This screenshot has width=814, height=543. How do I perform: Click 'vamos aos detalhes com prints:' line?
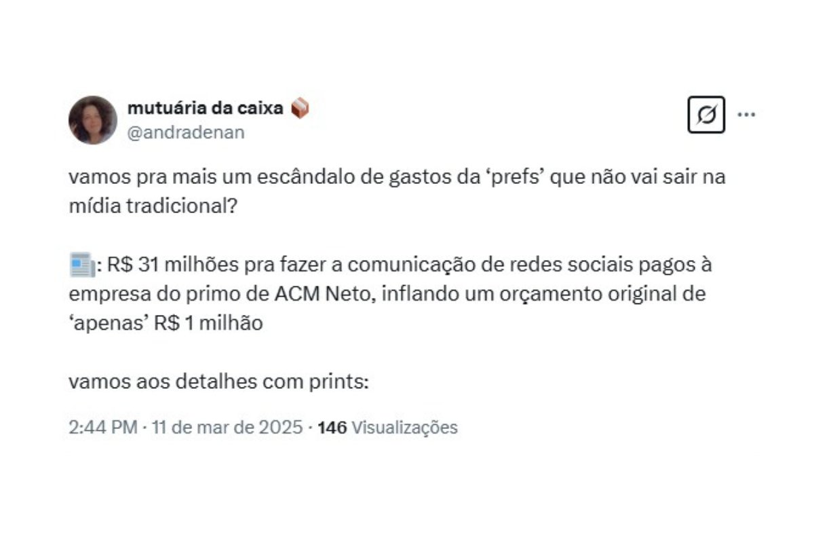tap(218, 382)
